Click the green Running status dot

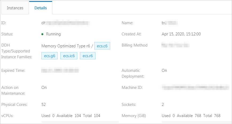pos(42,34)
